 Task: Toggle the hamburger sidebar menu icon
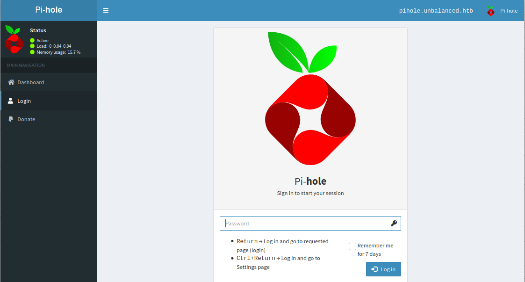pos(106,10)
